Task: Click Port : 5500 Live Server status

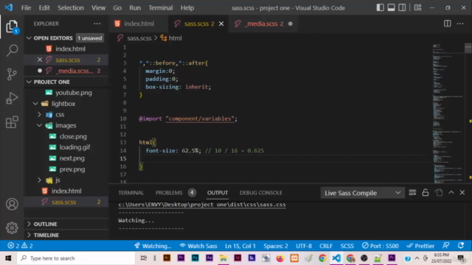Action: [x=381, y=246]
